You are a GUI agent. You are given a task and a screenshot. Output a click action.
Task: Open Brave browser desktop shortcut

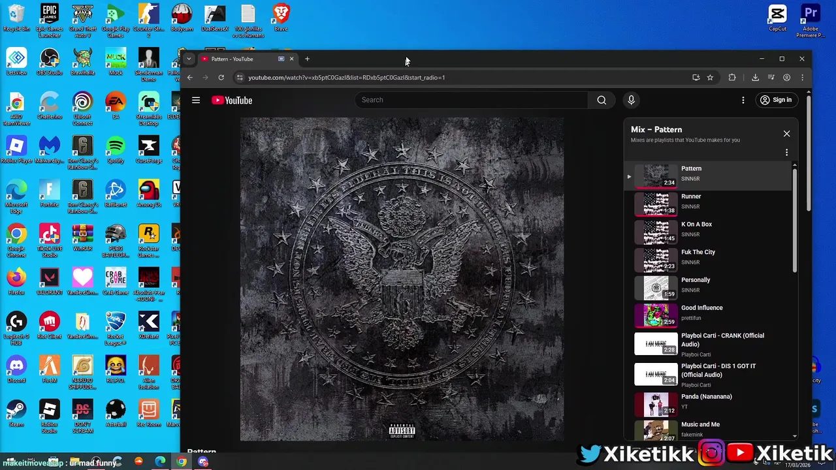click(281, 18)
